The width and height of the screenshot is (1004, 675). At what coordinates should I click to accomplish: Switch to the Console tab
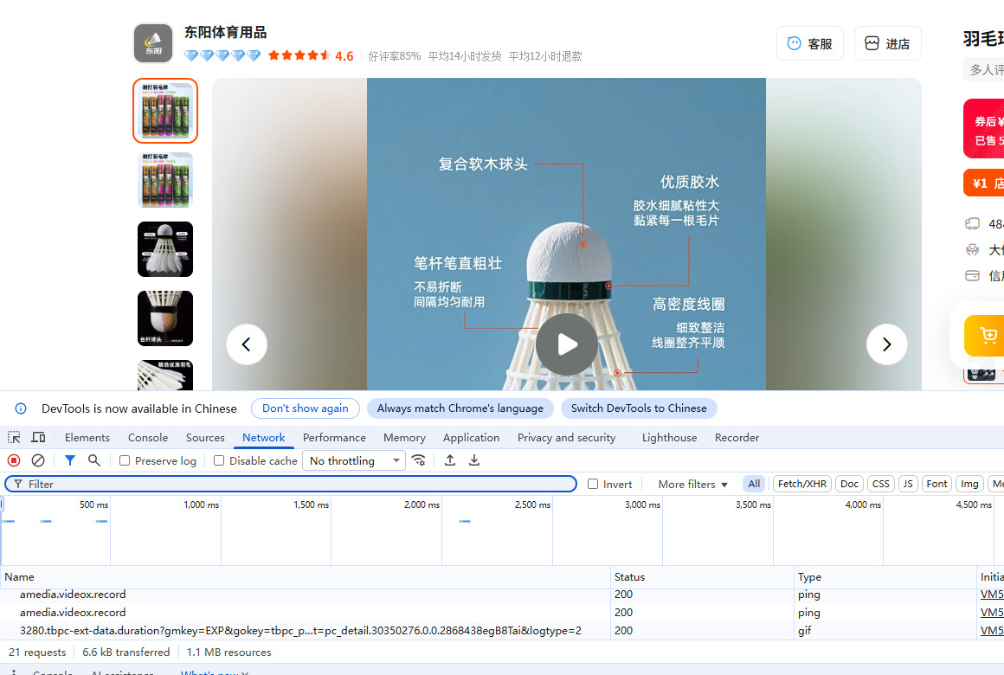tap(148, 438)
